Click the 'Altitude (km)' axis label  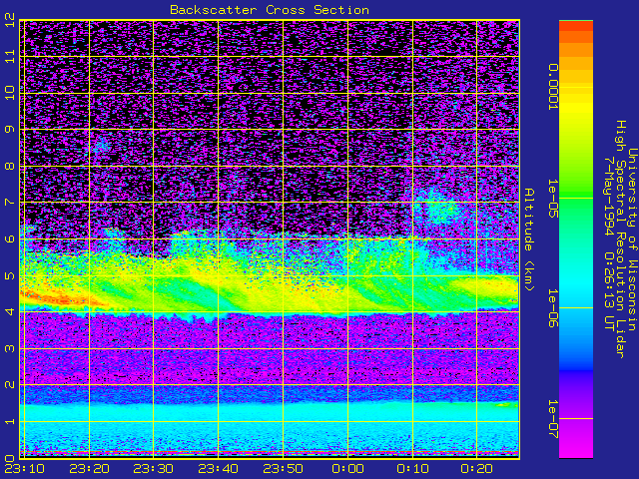pos(529,239)
